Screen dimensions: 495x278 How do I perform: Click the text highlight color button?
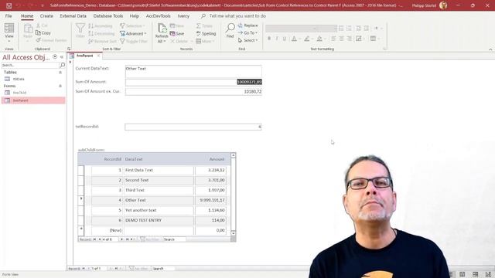click(x=306, y=39)
